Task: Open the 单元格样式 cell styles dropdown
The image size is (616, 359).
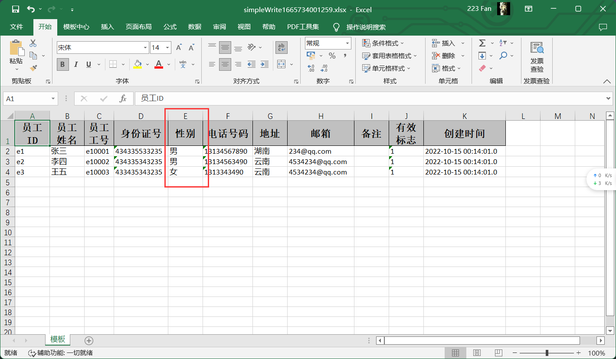Action: point(387,68)
